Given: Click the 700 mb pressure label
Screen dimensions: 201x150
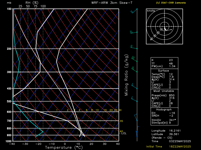Looking at the screenshot, I should pos(9,121).
